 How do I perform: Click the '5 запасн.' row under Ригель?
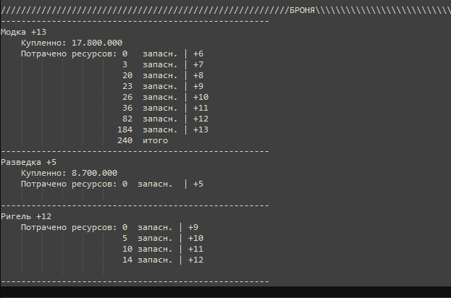[163, 238]
